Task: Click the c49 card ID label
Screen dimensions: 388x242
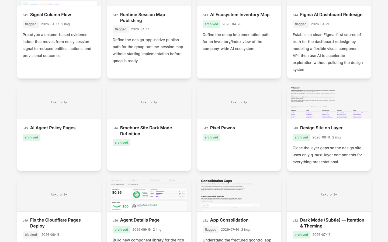Action: tap(25, 221)
